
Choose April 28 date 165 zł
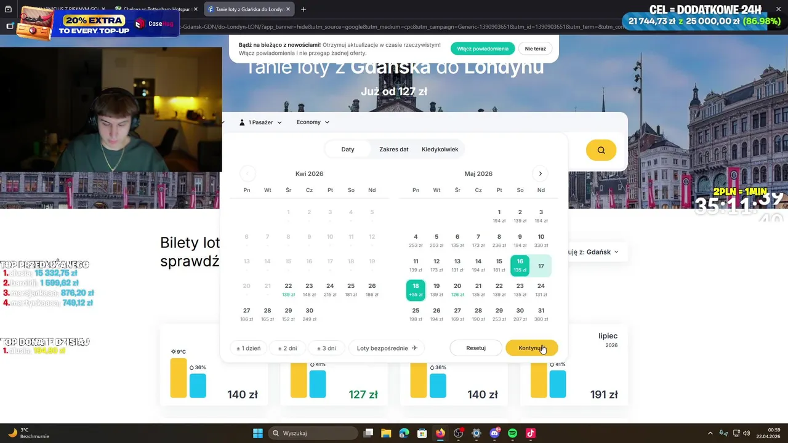267,314
